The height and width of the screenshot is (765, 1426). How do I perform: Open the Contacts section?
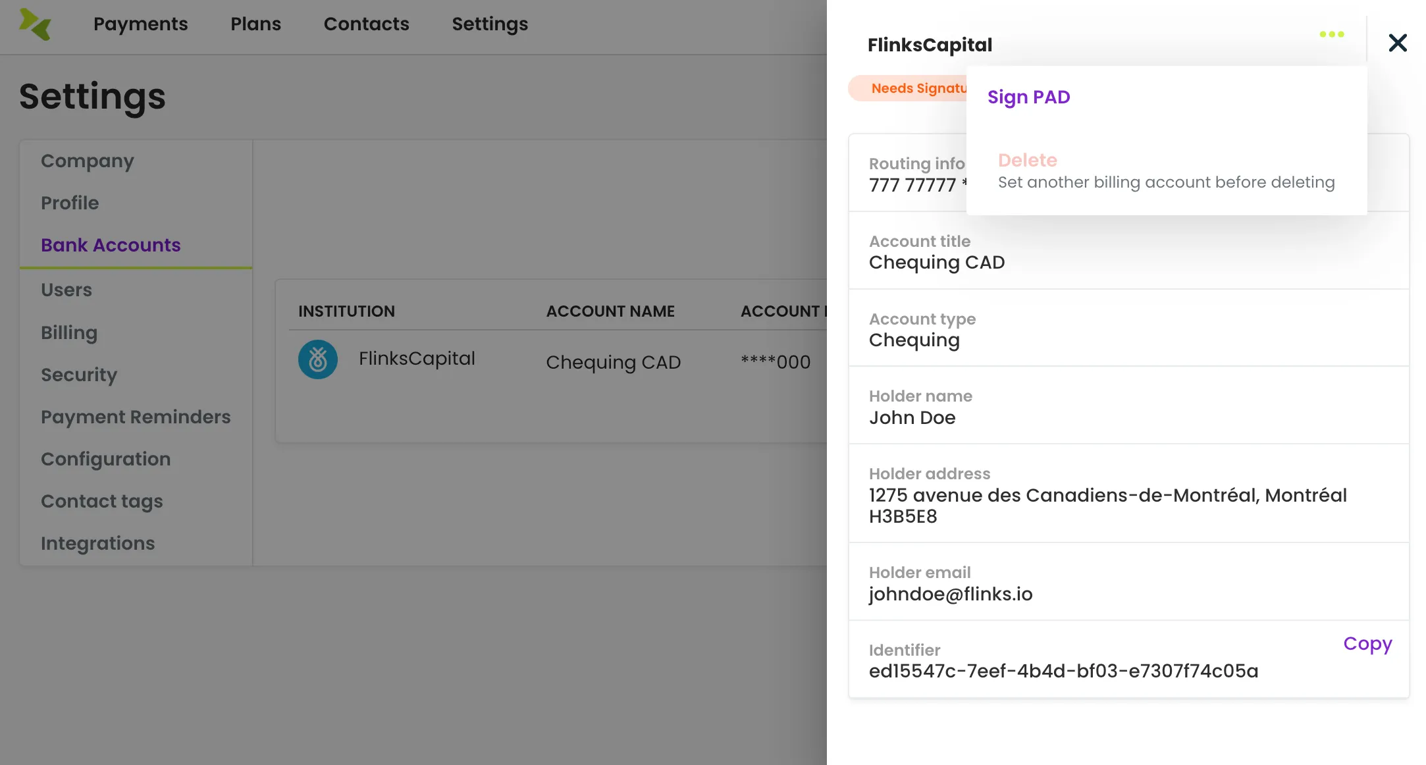click(x=366, y=24)
